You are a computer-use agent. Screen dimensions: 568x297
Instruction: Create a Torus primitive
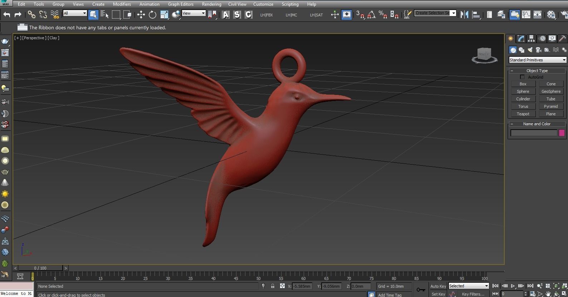tap(523, 106)
